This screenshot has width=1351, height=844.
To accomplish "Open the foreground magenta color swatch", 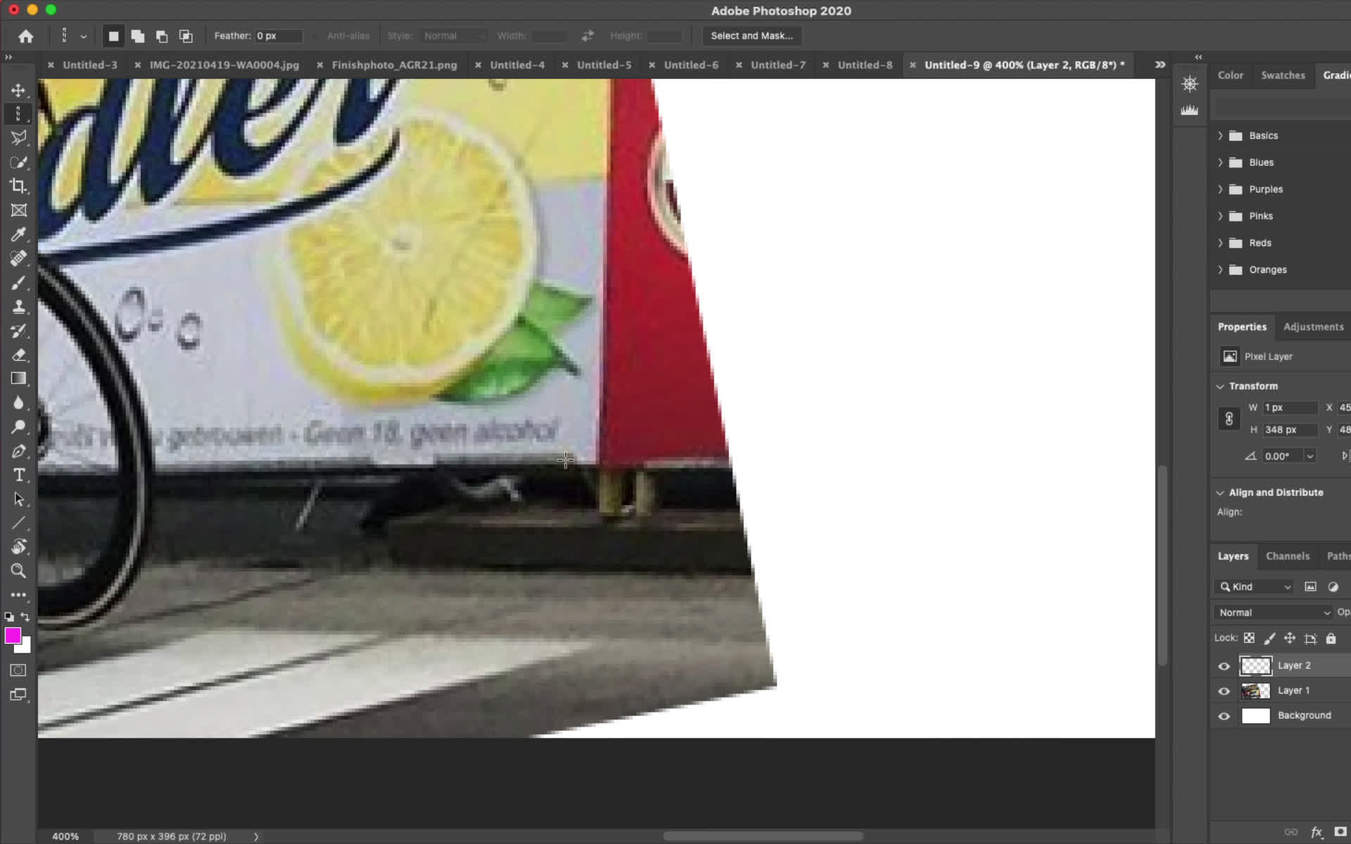I will tap(13, 636).
